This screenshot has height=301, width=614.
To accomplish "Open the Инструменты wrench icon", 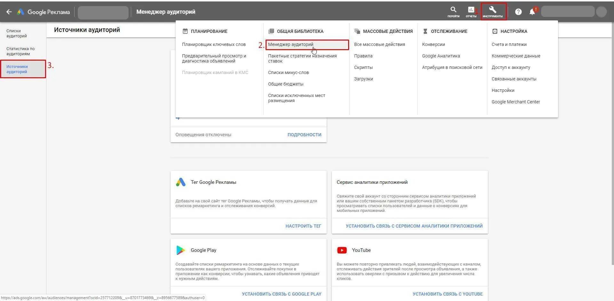I will pos(493,11).
